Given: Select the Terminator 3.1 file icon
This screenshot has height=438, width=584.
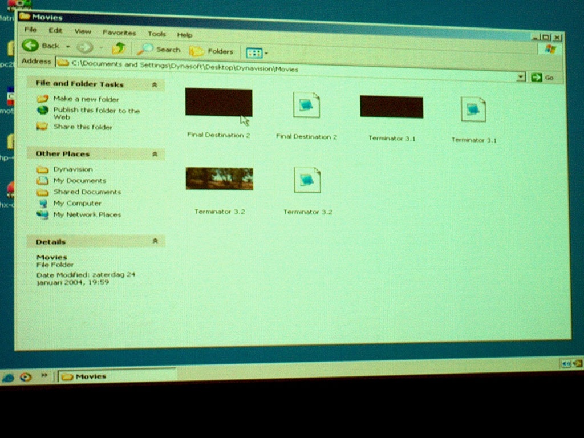Looking at the screenshot, I should coord(473,109).
